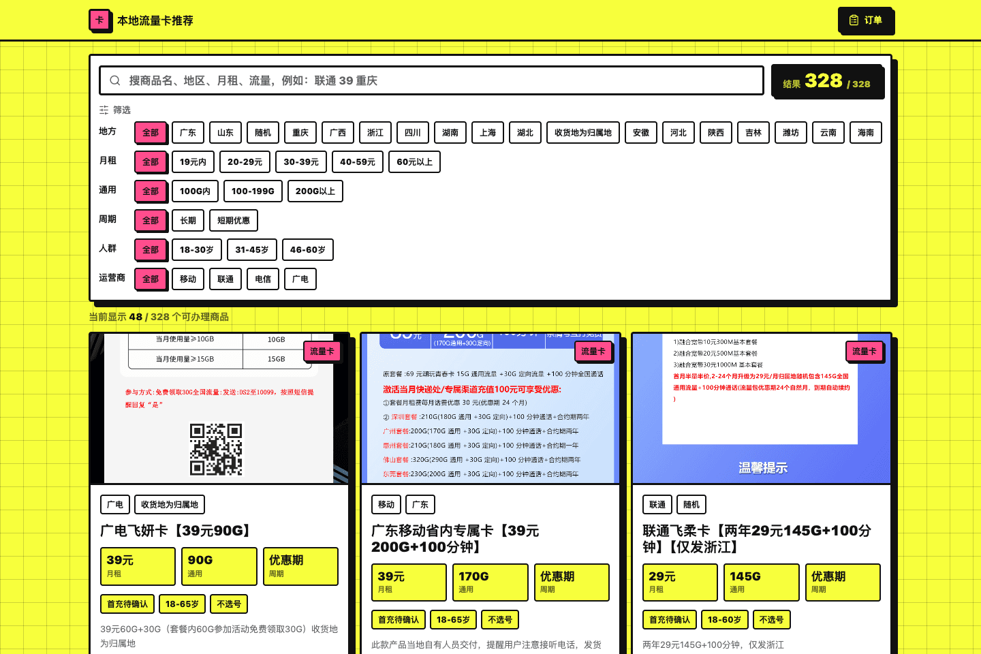The image size is (981, 654).
Task: Choose 46-60岁 age group filter
Action: 308,250
